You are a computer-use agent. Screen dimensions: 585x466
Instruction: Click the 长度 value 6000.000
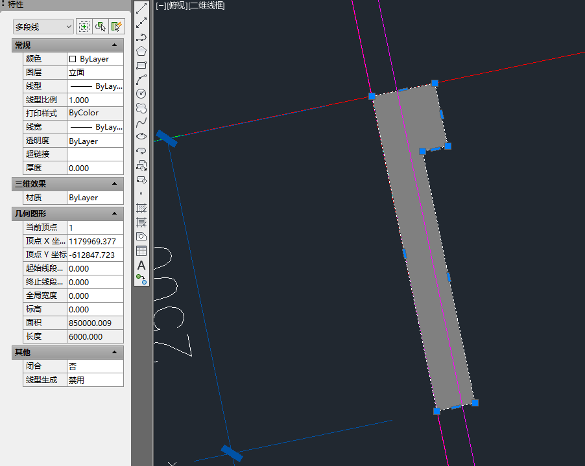pyautogui.click(x=95, y=336)
